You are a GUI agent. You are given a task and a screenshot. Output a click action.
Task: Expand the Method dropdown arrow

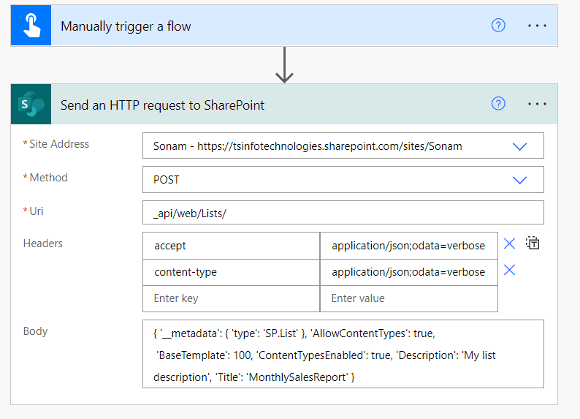[519, 181]
